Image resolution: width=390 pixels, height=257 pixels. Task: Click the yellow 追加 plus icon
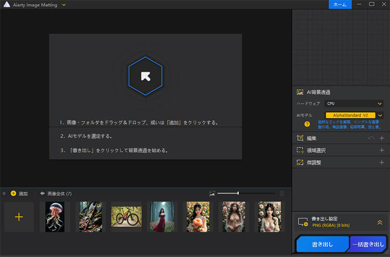(14, 194)
